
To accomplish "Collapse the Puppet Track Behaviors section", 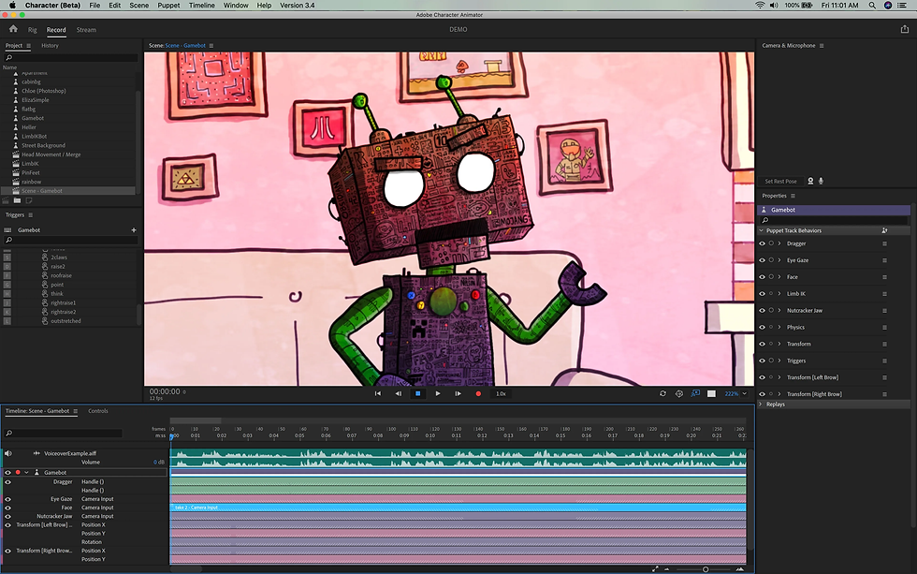I will 762,230.
